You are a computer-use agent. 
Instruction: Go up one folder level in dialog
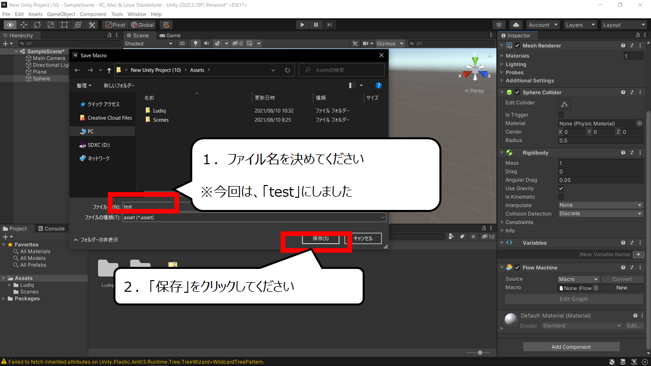tap(109, 70)
